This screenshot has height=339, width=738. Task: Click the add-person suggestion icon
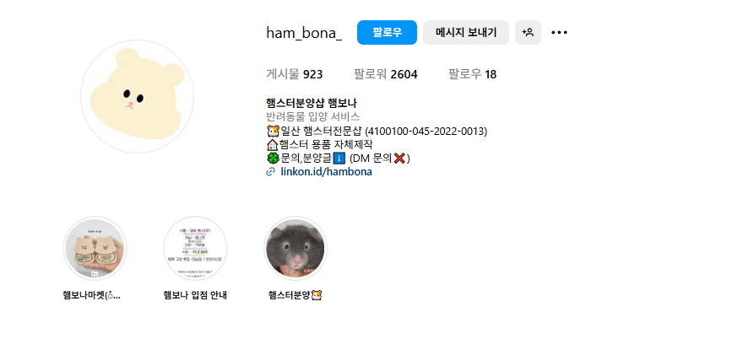click(x=528, y=32)
